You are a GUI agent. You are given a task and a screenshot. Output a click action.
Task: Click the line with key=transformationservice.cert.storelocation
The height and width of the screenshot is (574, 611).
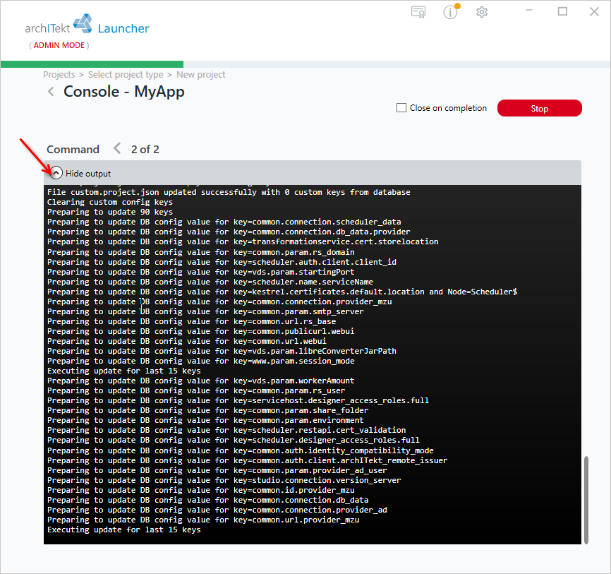tap(243, 241)
